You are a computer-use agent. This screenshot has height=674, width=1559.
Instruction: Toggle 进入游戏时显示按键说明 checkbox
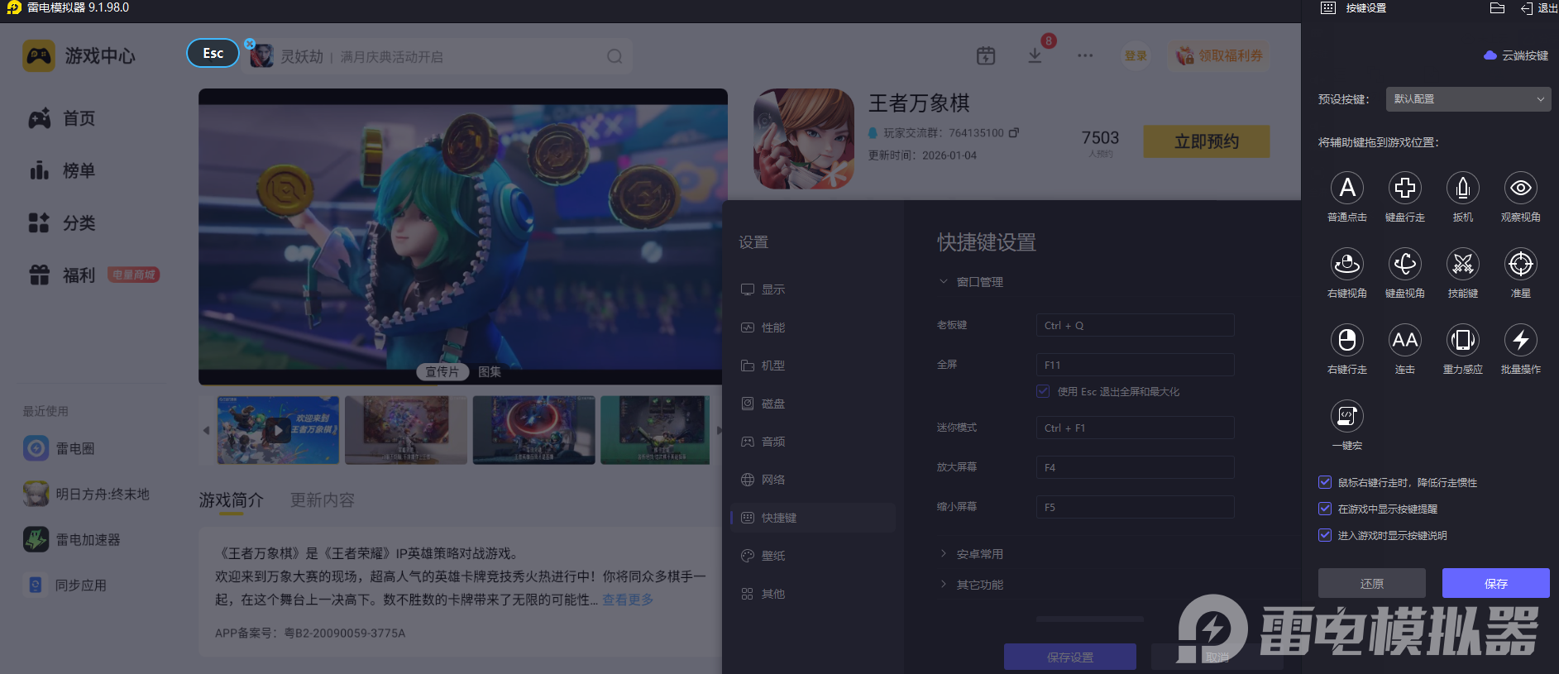1325,535
